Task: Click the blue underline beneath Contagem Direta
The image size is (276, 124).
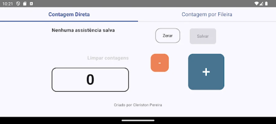Action: [69, 21]
